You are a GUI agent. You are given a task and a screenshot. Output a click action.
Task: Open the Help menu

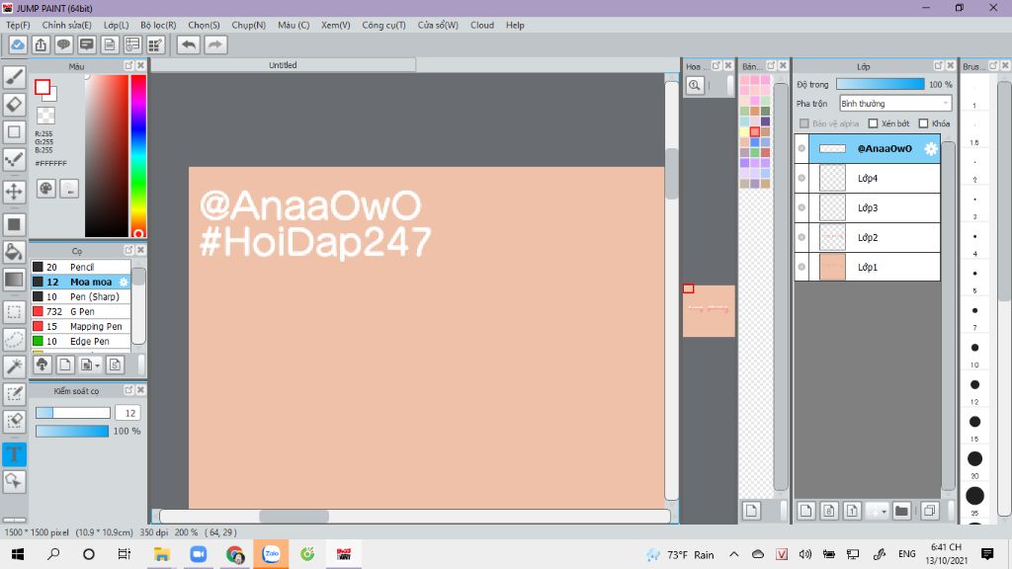click(x=515, y=25)
